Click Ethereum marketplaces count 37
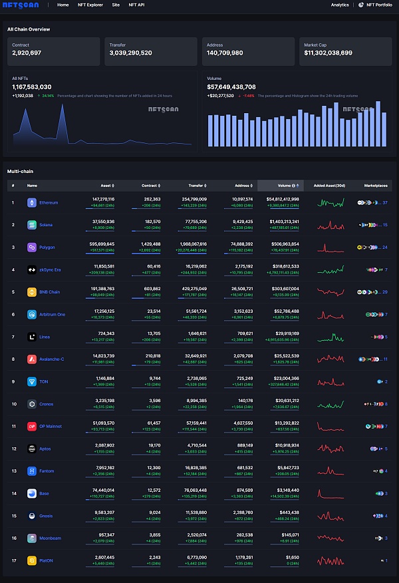The height and width of the screenshot is (583, 399). pyautogui.click(x=385, y=202)
